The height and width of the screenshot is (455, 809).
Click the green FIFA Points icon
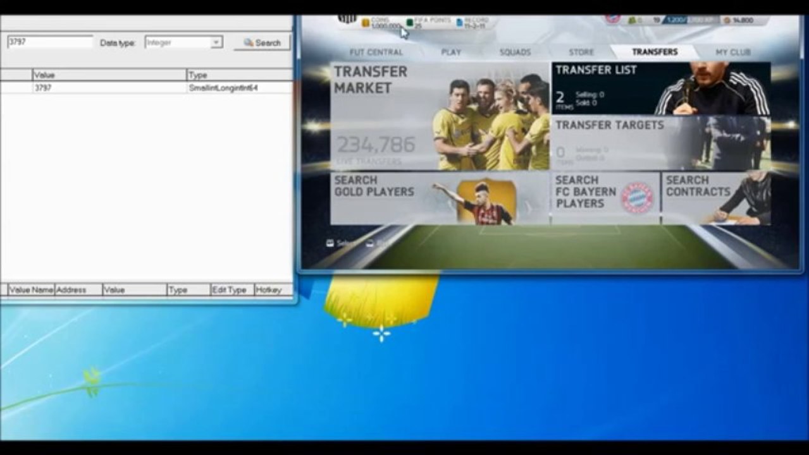[410, 23]
